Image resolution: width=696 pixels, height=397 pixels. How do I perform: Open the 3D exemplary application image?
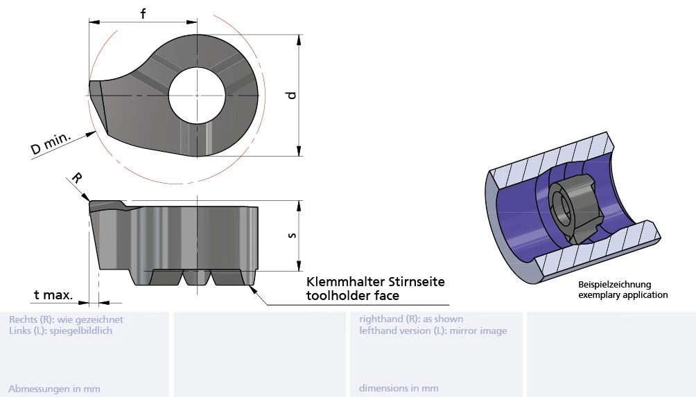coord(573,208)
